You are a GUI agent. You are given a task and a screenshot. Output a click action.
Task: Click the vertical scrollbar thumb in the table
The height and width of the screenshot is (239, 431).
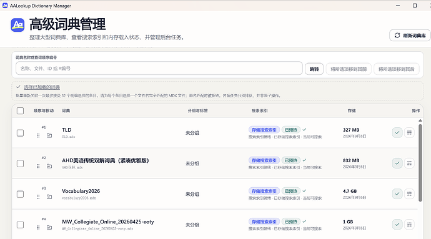[x=420, y=163]
